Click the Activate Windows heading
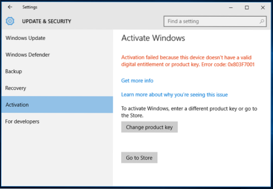Viewport: 273px width, 189px height. (153, 38)
